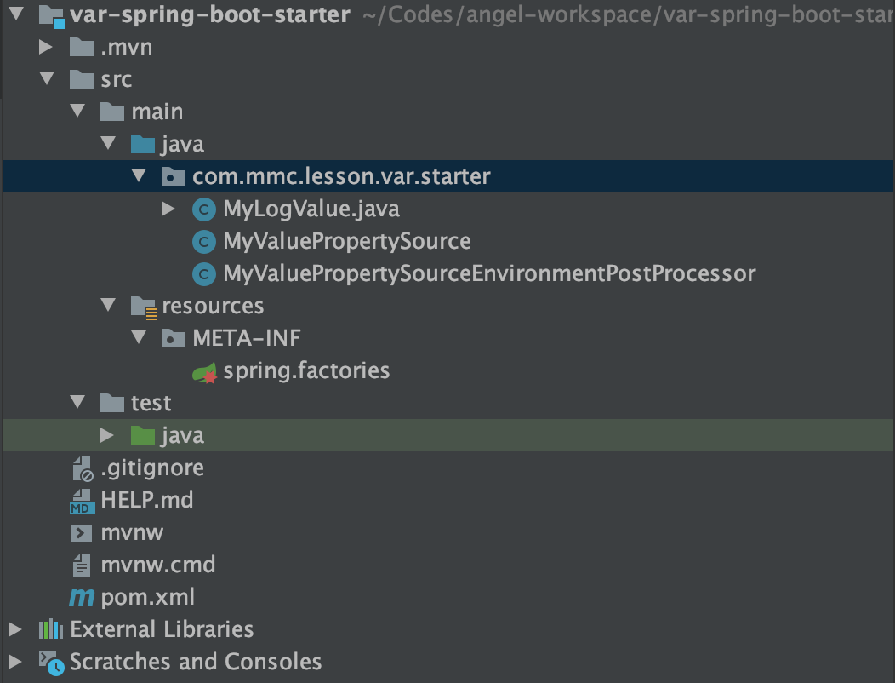Image resolution: width=895 pixels, height=683 pixels.
Task: Select the java label under test
Action: click(183, 435)
